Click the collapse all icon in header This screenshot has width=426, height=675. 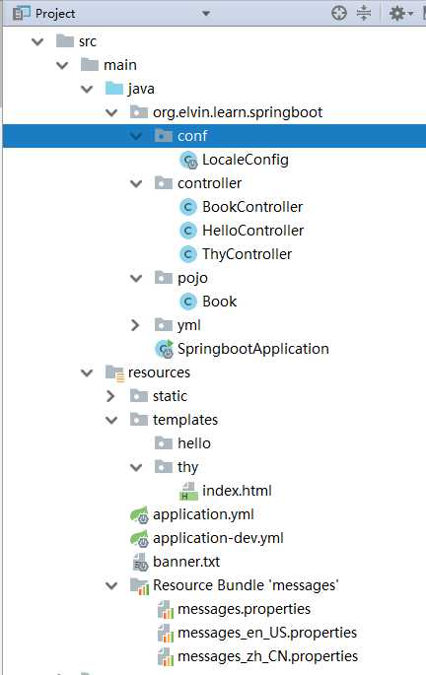[x=364, y=14]
